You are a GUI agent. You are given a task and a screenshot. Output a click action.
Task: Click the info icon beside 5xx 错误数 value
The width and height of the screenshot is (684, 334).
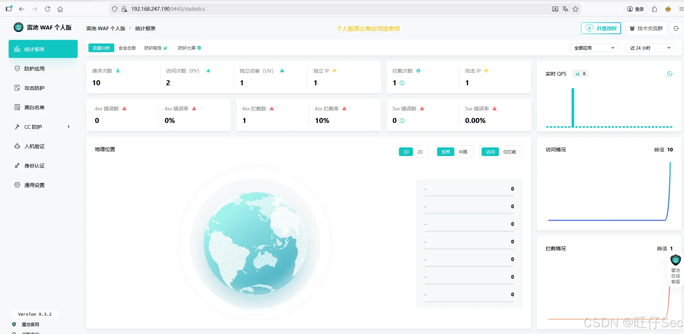[402, 120]
